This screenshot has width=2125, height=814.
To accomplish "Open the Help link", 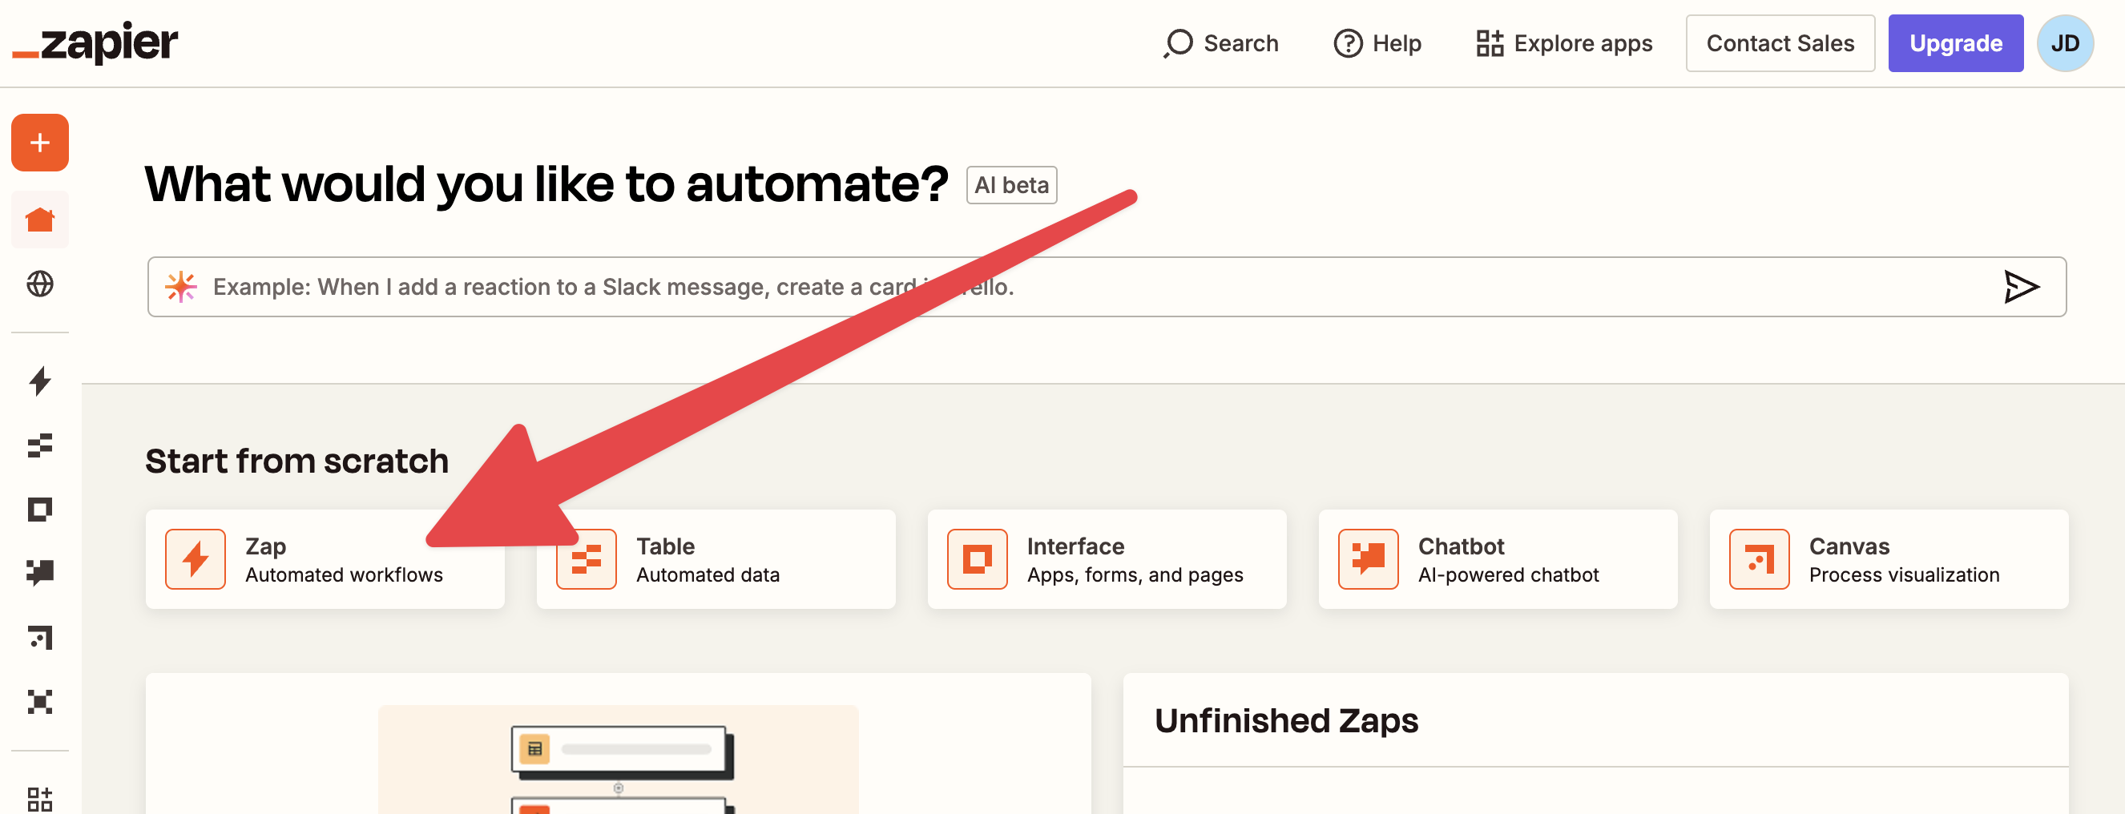I will [1377, 43].
